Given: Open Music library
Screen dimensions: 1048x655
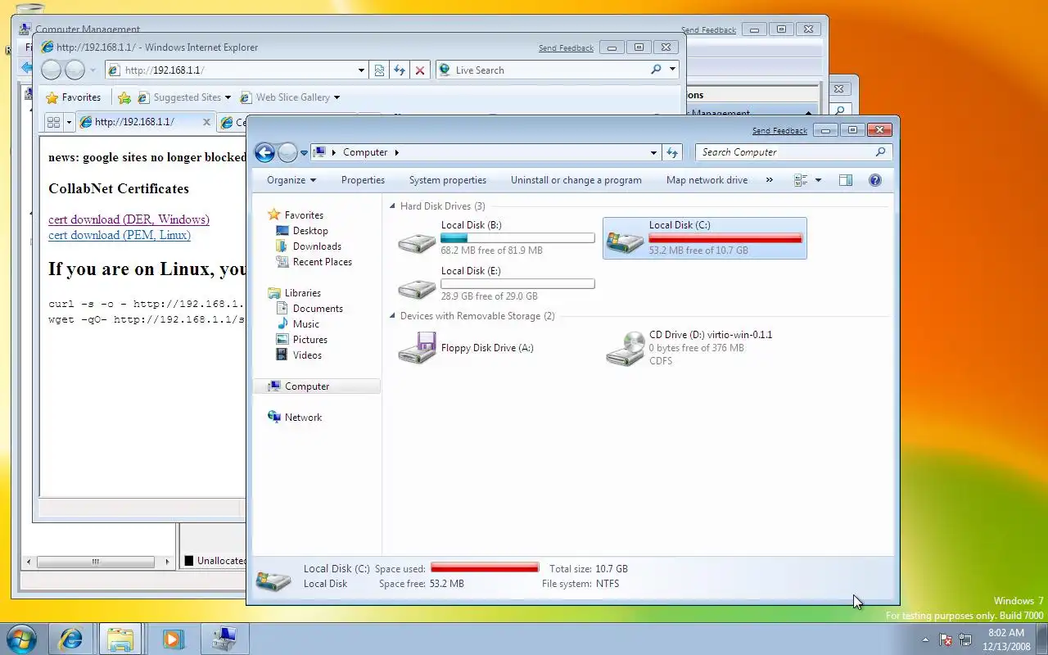Looking at the screenshot, I should 305,324.
